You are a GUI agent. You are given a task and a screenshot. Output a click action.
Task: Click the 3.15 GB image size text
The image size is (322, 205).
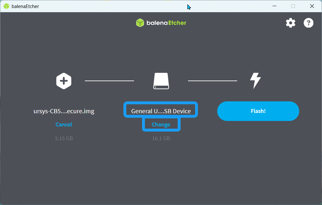[x=64, y=139]
